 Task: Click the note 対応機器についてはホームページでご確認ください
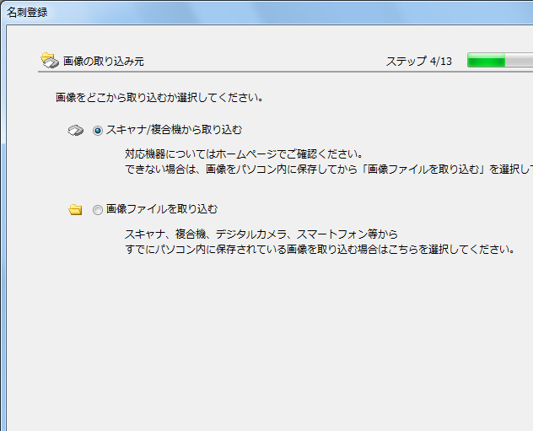pos(244,154)
